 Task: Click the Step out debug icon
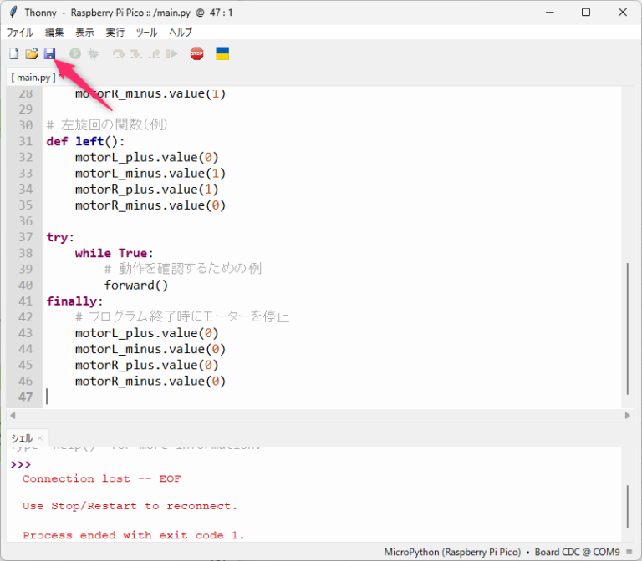[153, 54]
